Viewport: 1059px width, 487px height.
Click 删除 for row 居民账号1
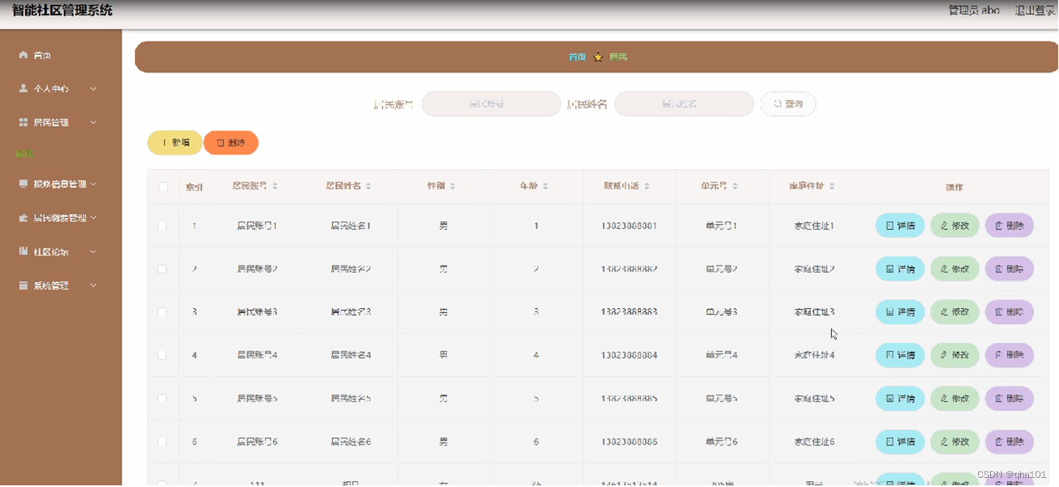click(x=1009, y=226)
